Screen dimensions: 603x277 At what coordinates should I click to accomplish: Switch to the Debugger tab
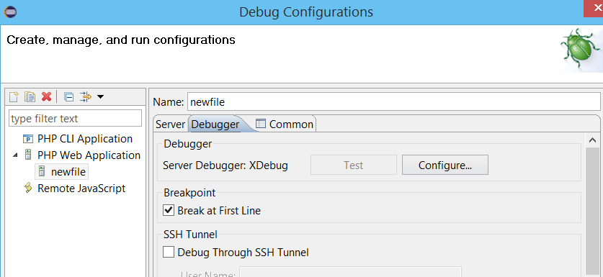[x=215, y=124]
